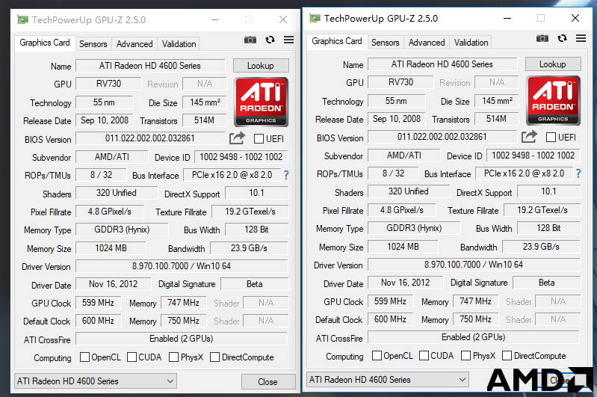Image resolution: width=597 pixels, height=397 pixels.
Task: Toggle the OpenCL checkbox in left window
Action: (84, 357)
